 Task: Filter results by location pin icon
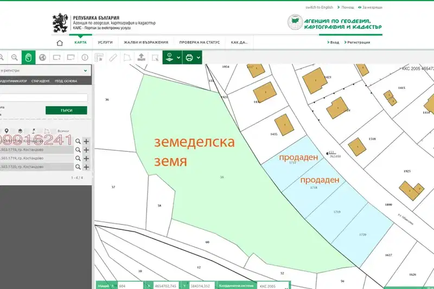(7, 131)
